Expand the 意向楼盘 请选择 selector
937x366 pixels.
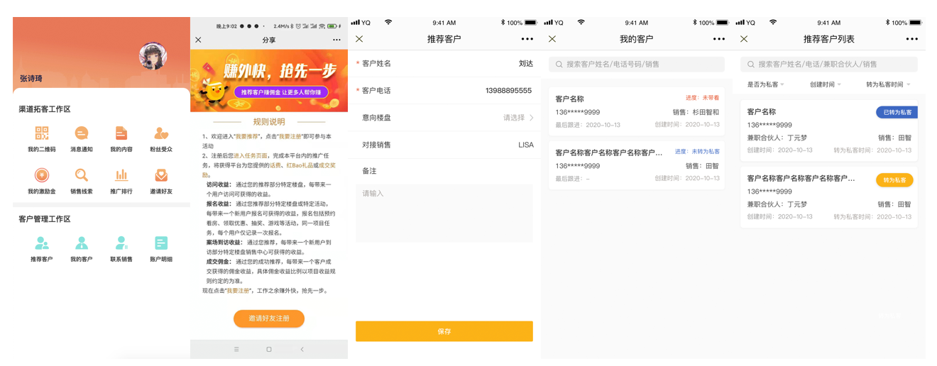(518, 118)
